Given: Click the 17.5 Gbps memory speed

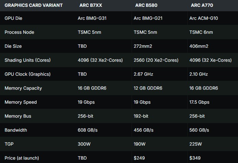Looking at the screenshot, I should click(x=200, y=102).
